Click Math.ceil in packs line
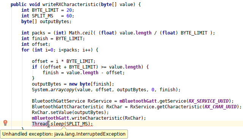The height and width of the screenshot is (139, 243). tap(81, 33)
